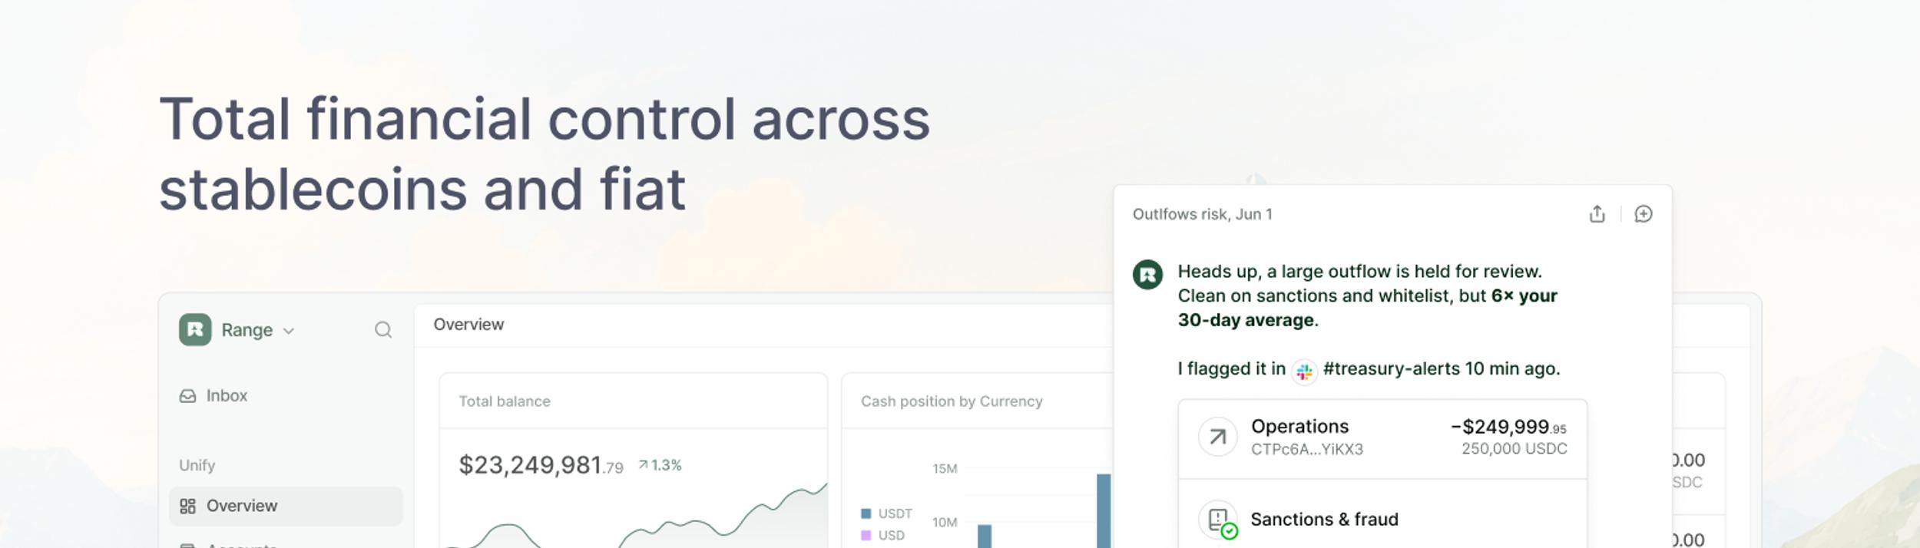Open the Range workspace dropdown chevron

(x=289, y=331)
